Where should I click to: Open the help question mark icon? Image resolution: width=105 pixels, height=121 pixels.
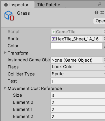pos(97,12)
